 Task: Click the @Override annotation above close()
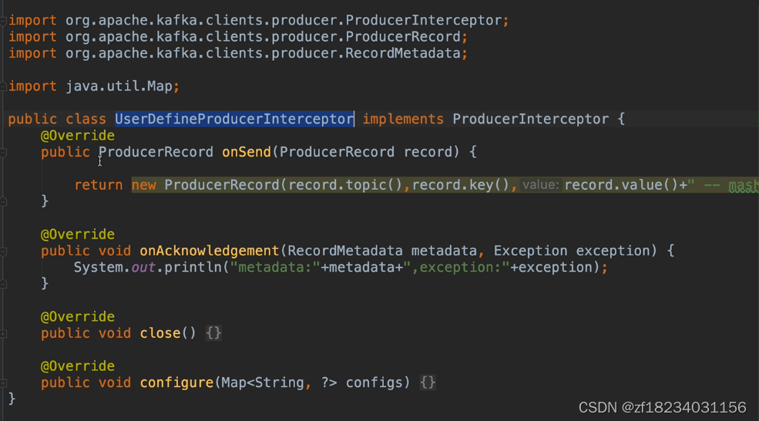pos(78,317)
